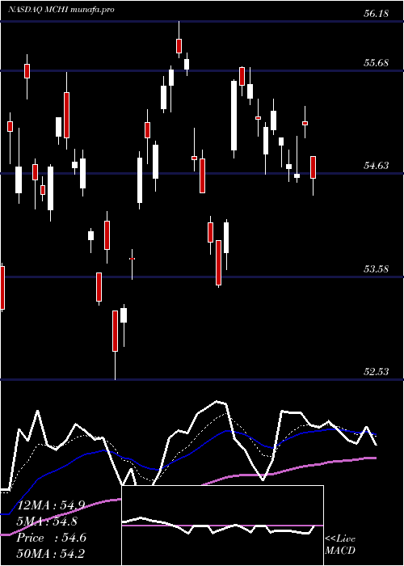404x566 pixels.
Task: Click the 5MA : 54.8 readout
Action: [x=47, y=522]
